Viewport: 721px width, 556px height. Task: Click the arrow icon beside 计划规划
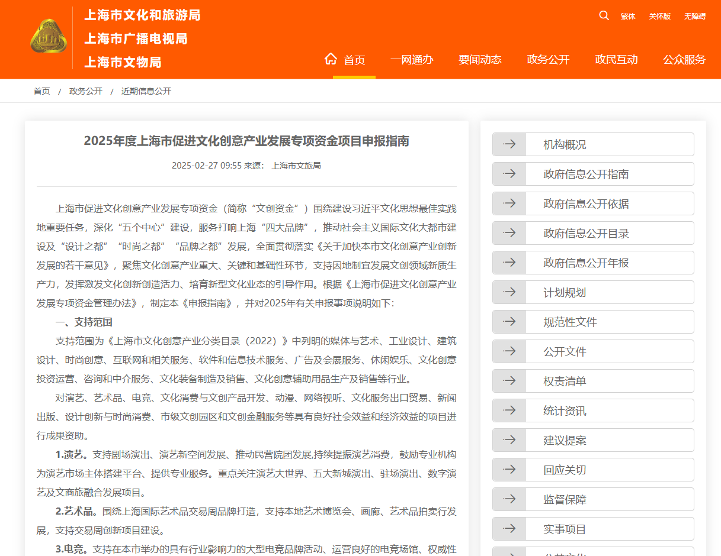(509, 292)
